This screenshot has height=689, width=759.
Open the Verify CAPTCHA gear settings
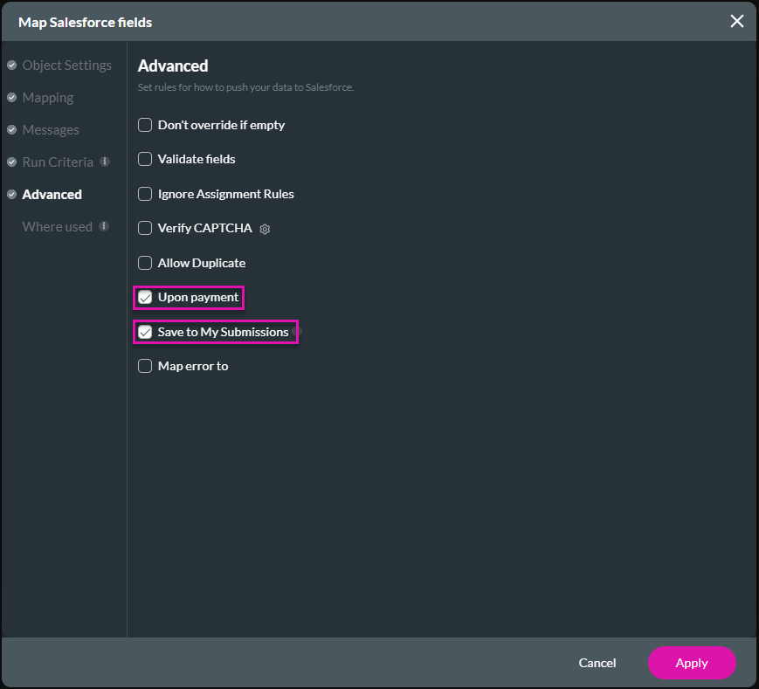[x=266, y=229]
